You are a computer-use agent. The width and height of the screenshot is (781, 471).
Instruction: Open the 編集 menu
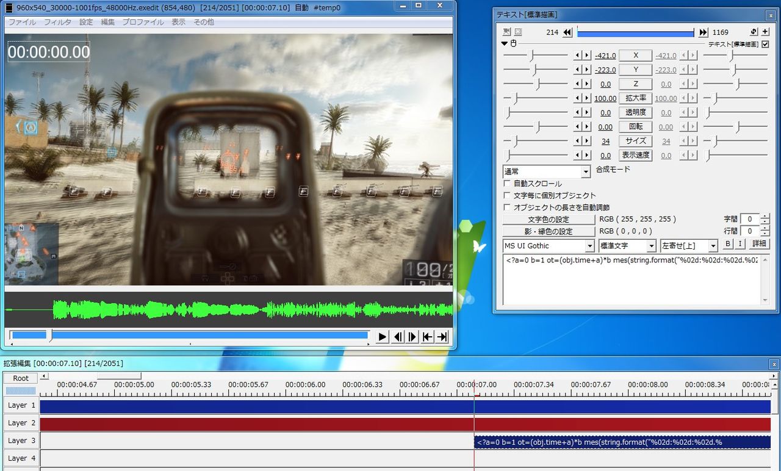point(107,22)
